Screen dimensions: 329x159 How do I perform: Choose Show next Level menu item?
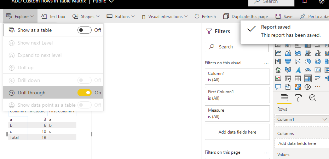[53, 43]
